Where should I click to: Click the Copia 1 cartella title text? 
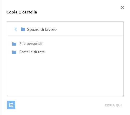coord(22,12)
